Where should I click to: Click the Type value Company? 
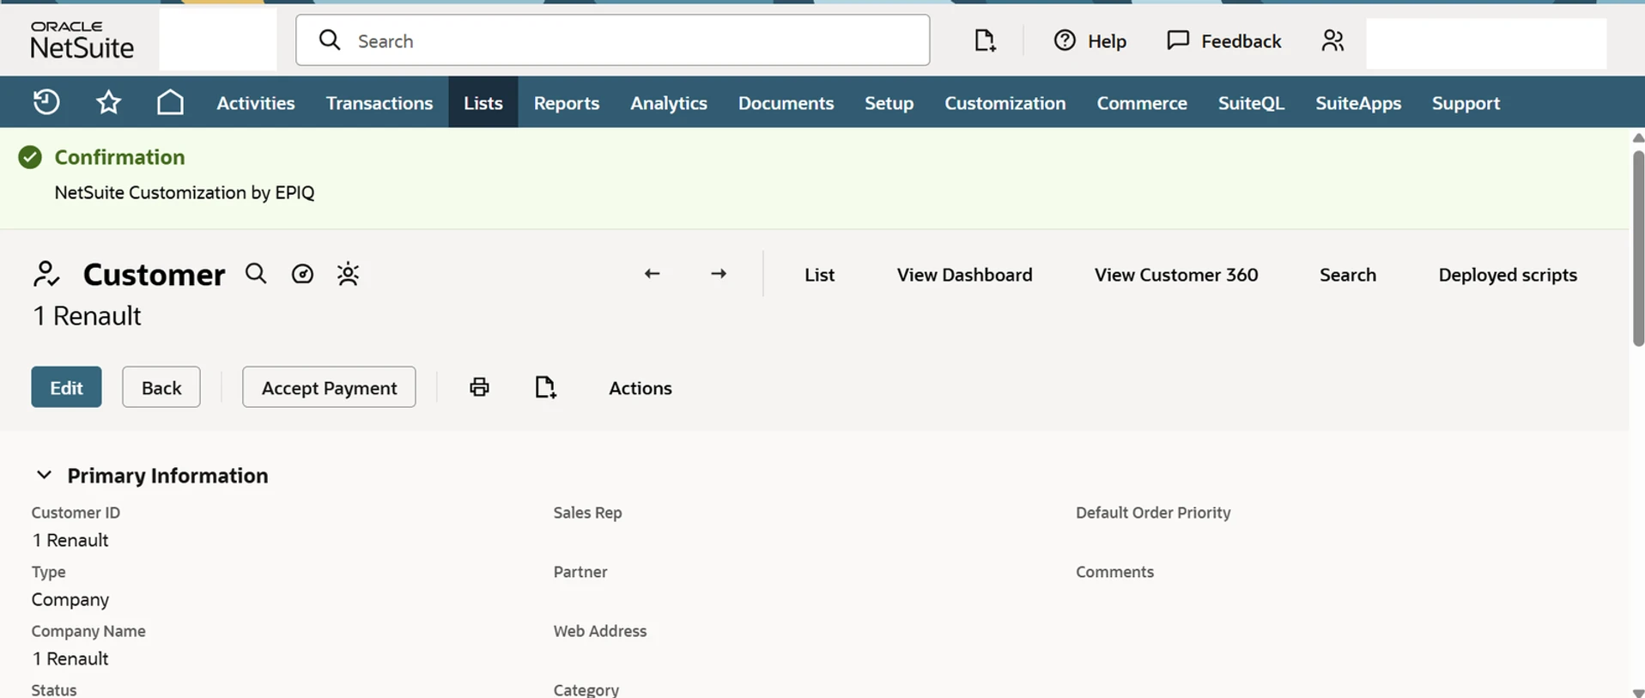(70, 599)
